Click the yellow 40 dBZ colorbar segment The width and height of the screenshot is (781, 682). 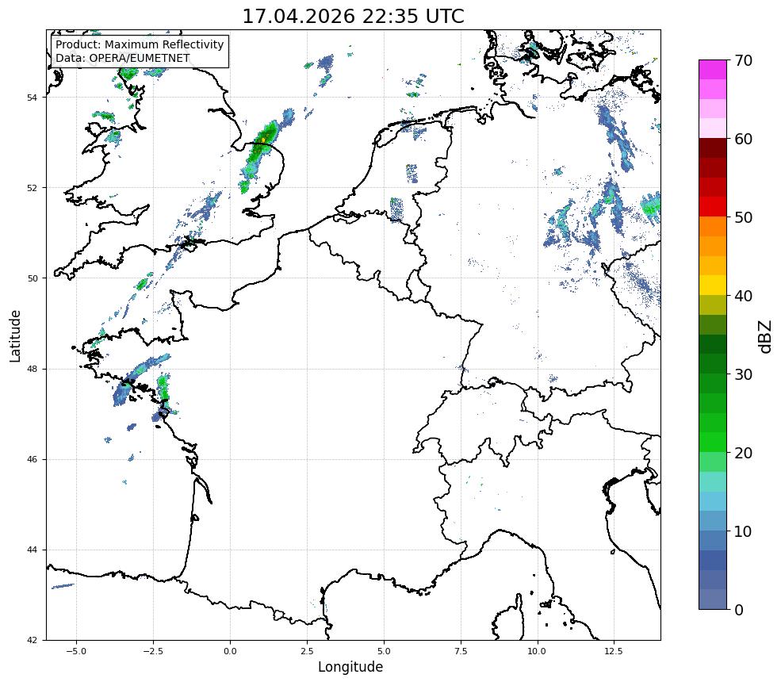coord(713,285)
